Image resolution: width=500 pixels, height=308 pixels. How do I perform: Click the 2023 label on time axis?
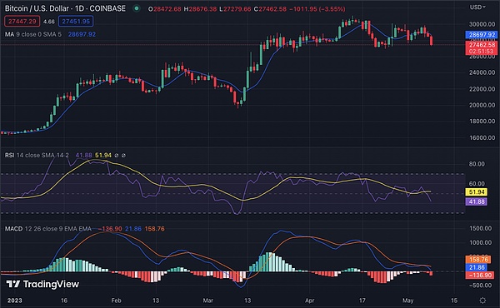[x=15, y=301]
